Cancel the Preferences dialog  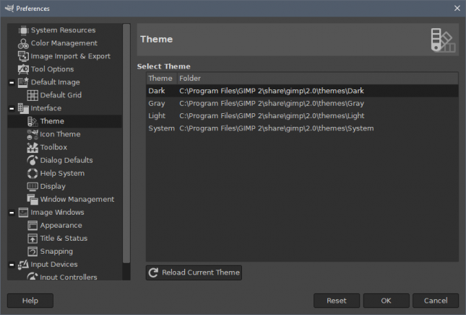coord(436,301)
